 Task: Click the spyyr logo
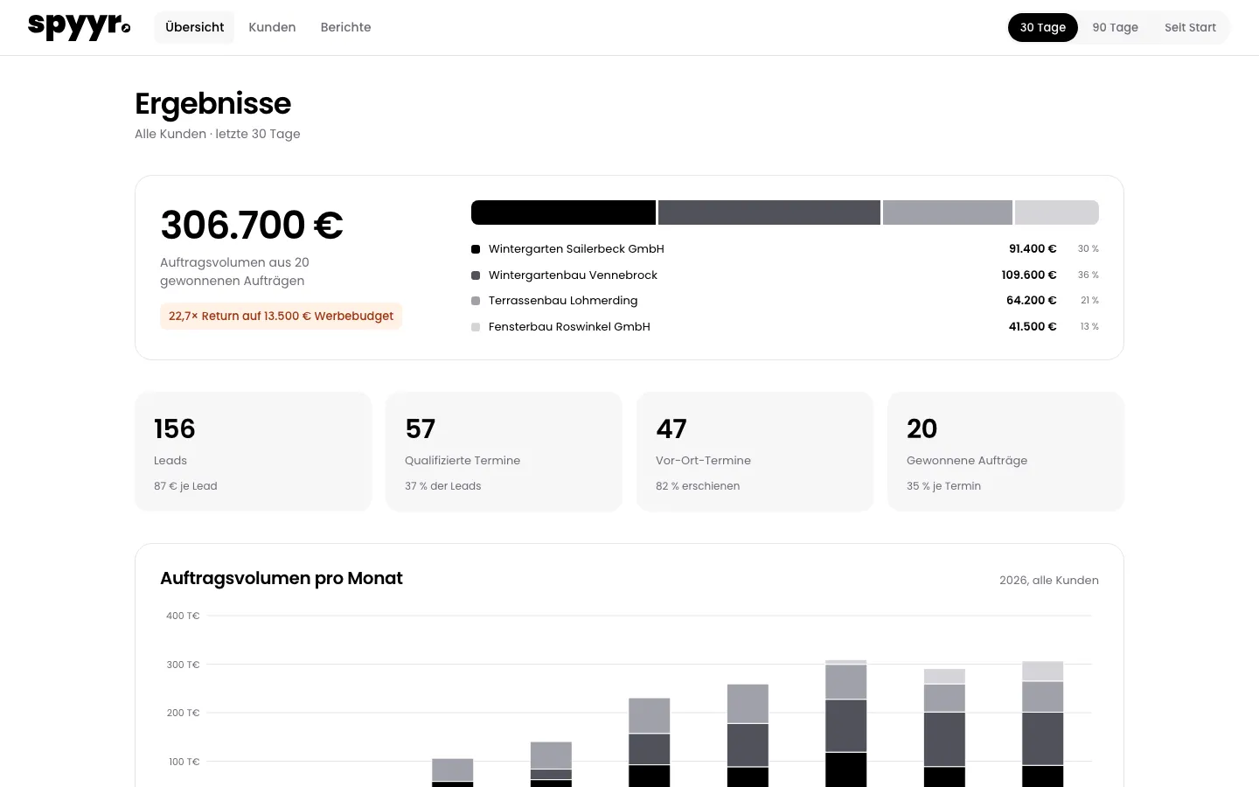(79, 27)
